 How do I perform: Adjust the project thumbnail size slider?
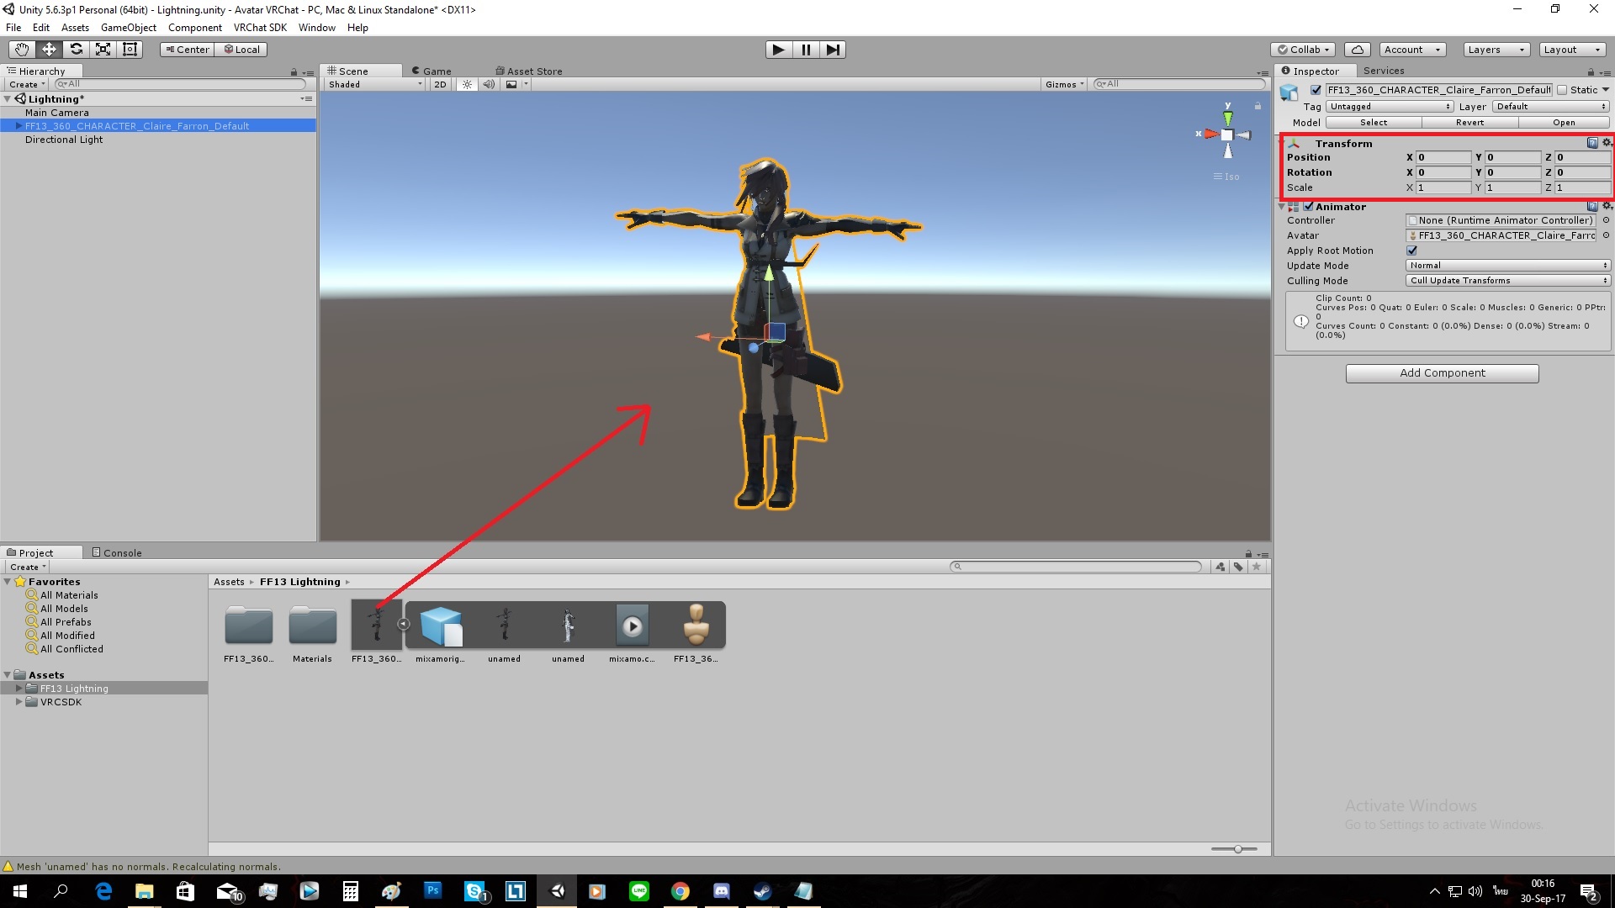pyautogui.click(x=1237, y=849)
